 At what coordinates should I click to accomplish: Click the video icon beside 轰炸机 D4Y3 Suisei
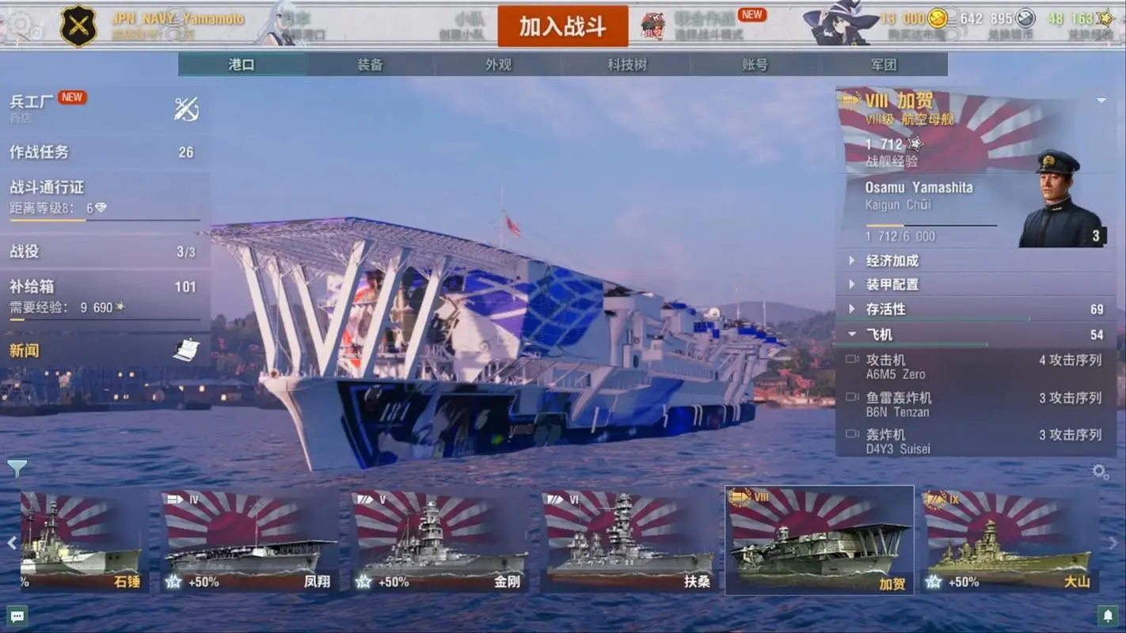(x=852, y=434)
